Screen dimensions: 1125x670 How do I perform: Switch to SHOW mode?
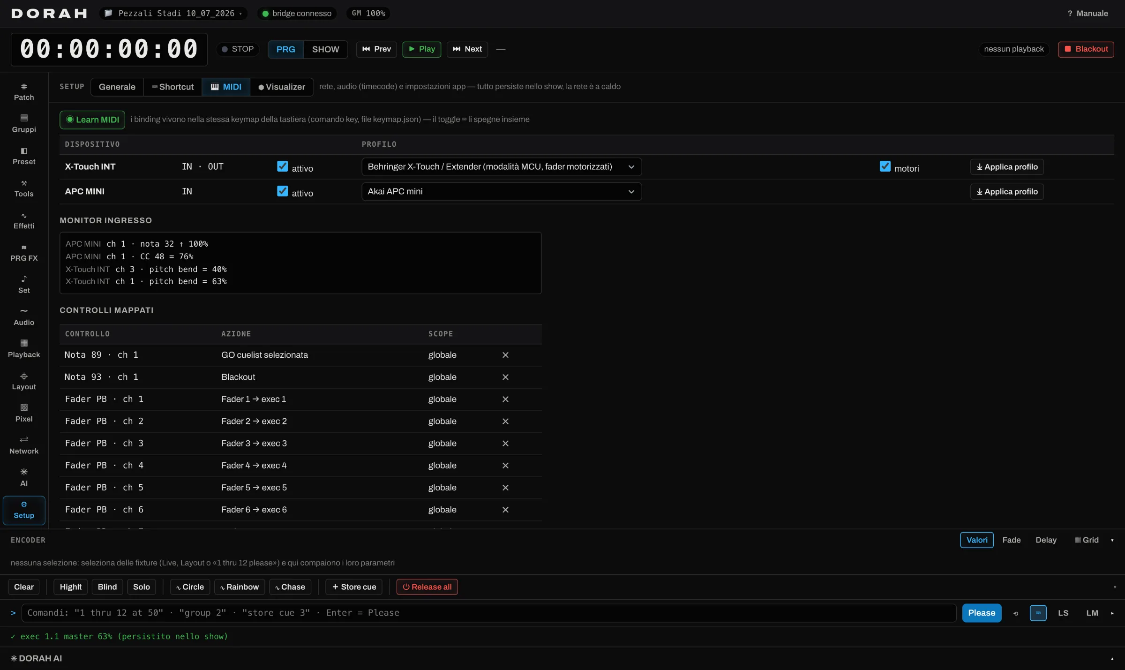[325, 49]
